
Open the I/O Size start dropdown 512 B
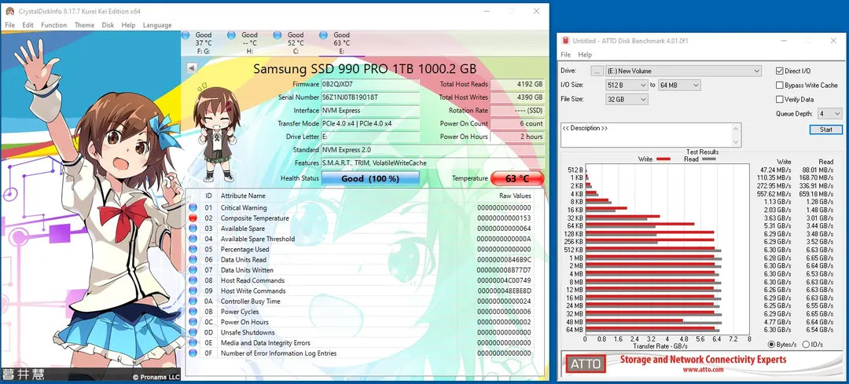click(627, 85)
